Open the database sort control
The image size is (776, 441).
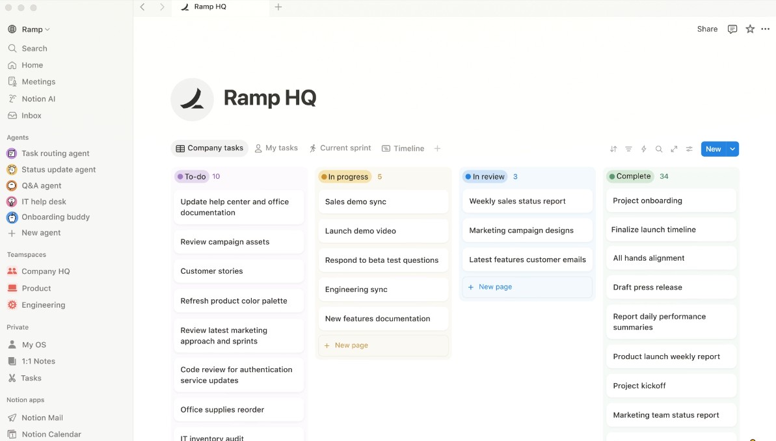point(613,149)
